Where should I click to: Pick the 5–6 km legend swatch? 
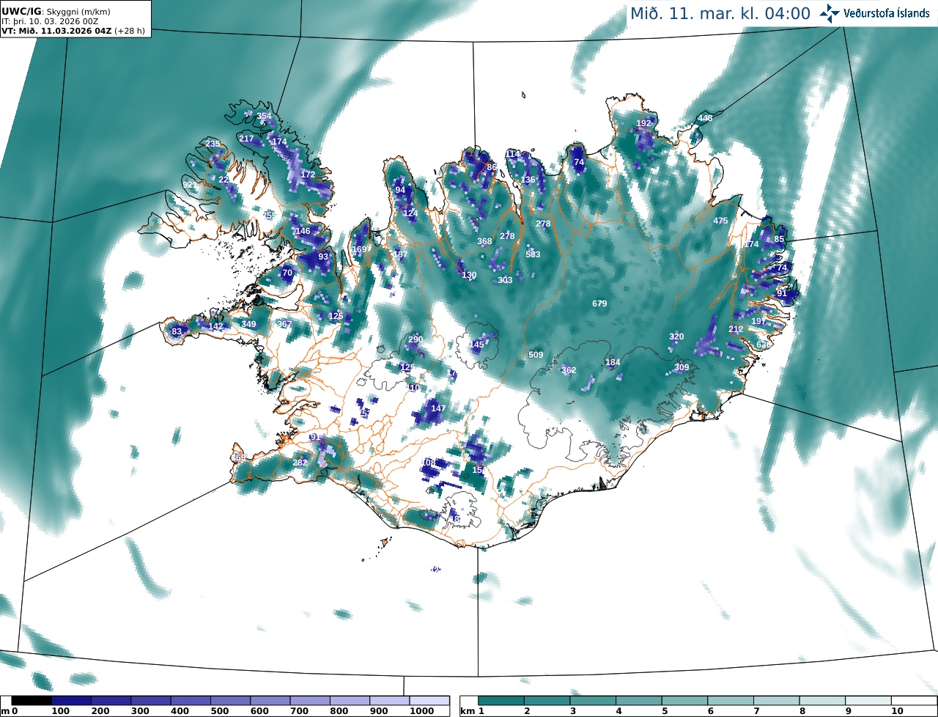pos(684,701)
